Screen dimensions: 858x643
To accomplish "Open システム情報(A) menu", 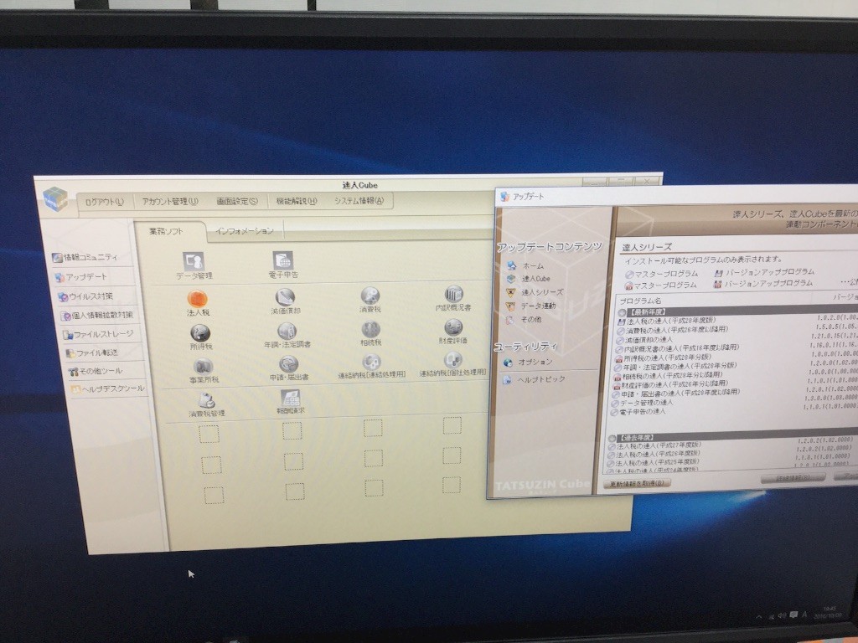I will tap(359, 201).
